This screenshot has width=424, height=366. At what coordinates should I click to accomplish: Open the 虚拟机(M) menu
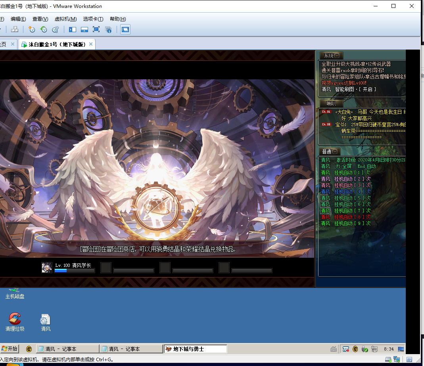(65, 19)
